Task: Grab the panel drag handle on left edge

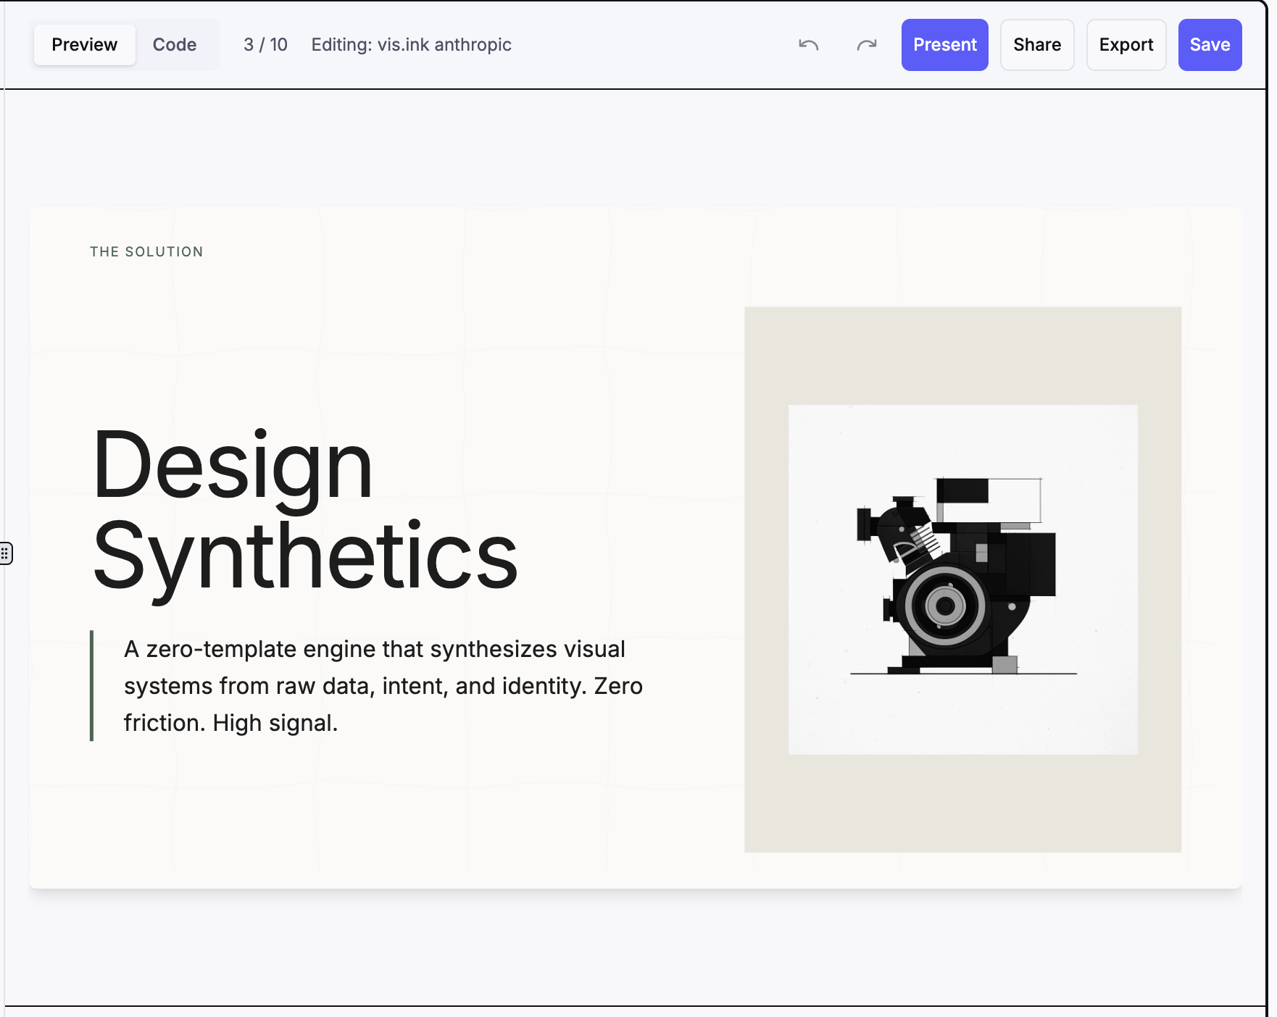Action: click(x=5, y=553)
